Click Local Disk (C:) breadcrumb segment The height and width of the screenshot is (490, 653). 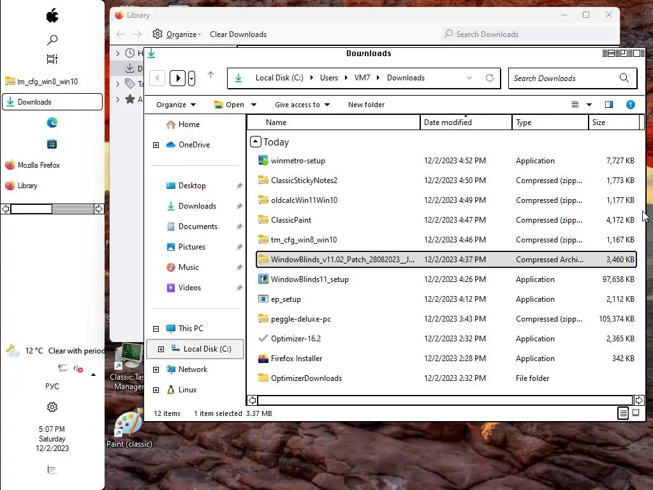pos(279,78)
